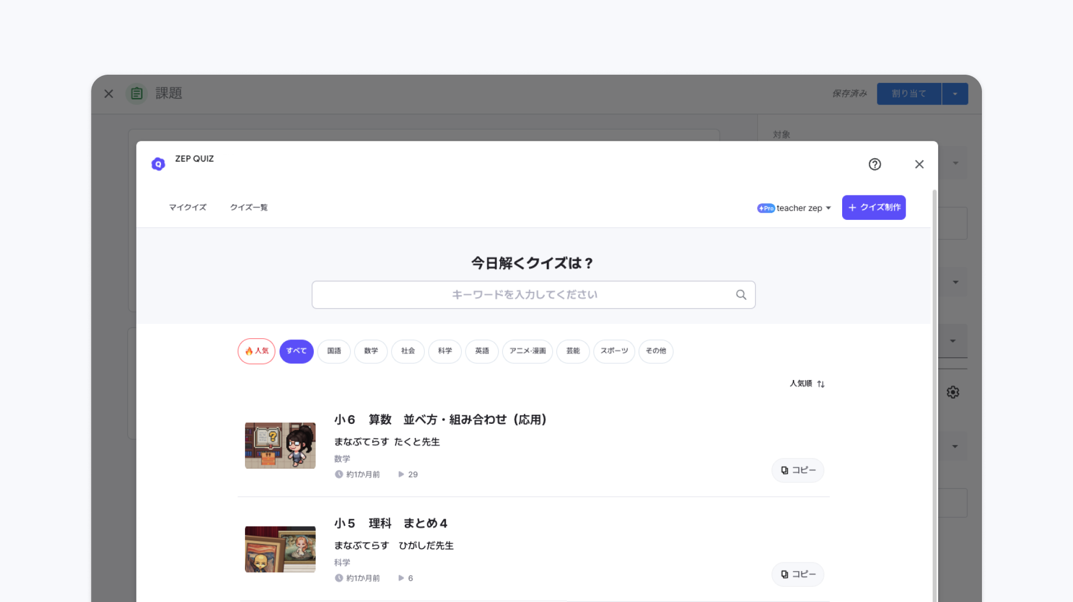Image resolution: width=1073 pixels, height=602 pixels.
Task: Click the keyword search input field
Action: (520, 295)
